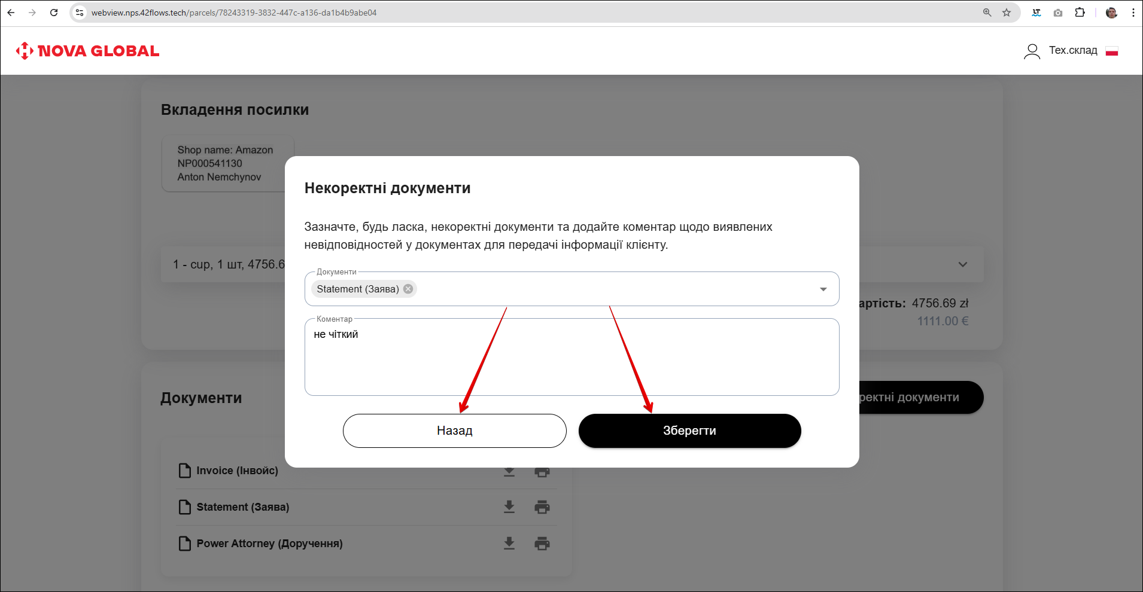Viewport: 1143px width, 592px height.
Task: Expand the parcel item chevron
Action: click(x=962, y=264)
